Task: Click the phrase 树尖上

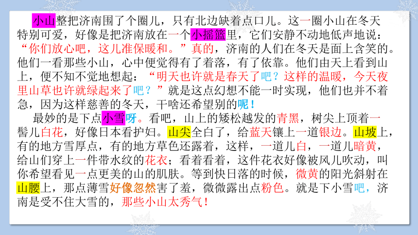Action: pos(329,118)
